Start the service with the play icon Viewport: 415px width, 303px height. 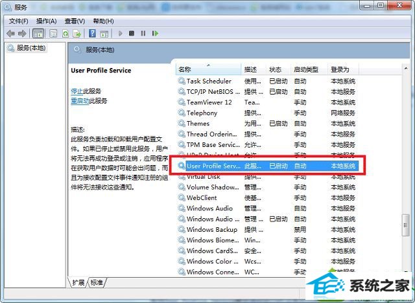[x=121, y=34]
